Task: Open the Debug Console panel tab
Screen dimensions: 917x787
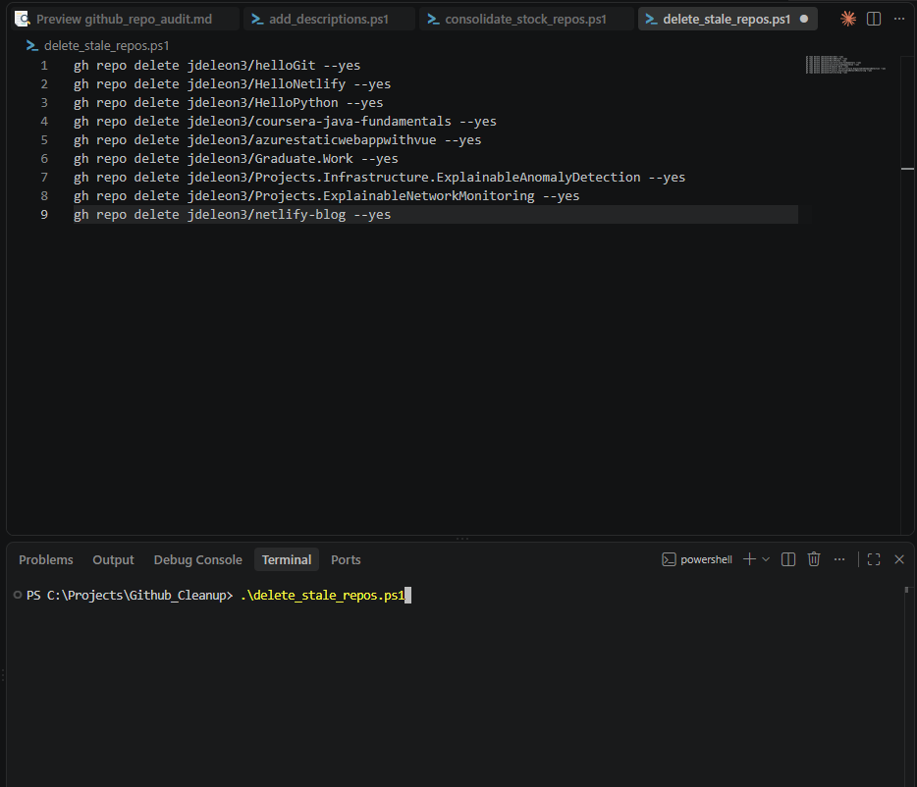Action: (197, 560)
